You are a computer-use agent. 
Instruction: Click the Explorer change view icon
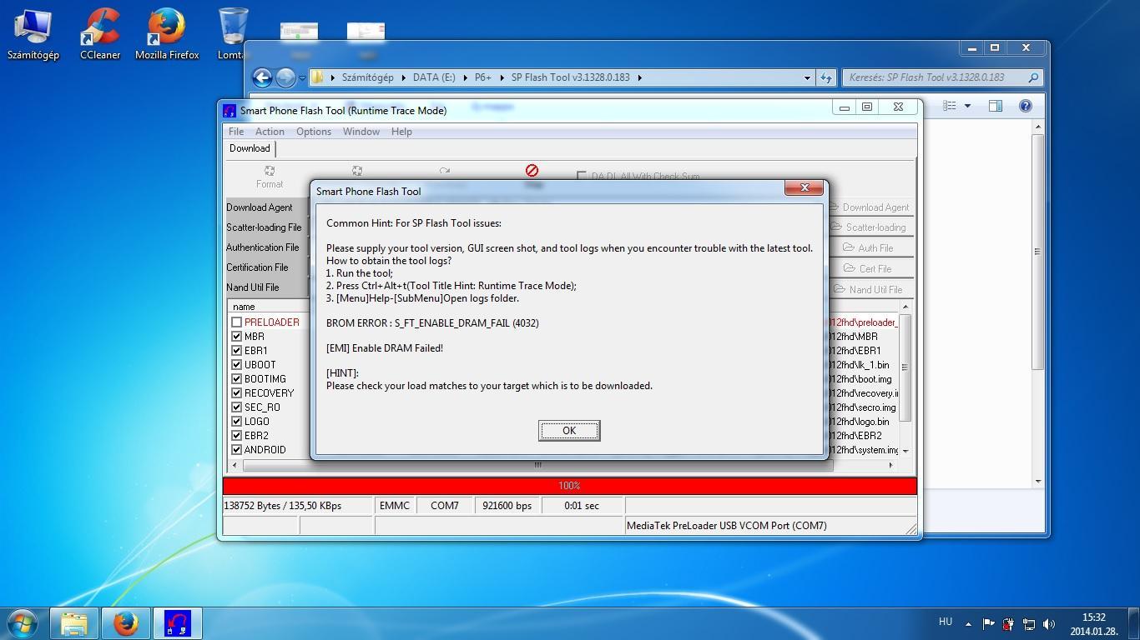pos(950,106)
